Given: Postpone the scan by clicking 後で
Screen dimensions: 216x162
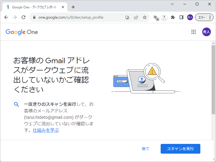Looking at the screenshot, I should [145, 148].
